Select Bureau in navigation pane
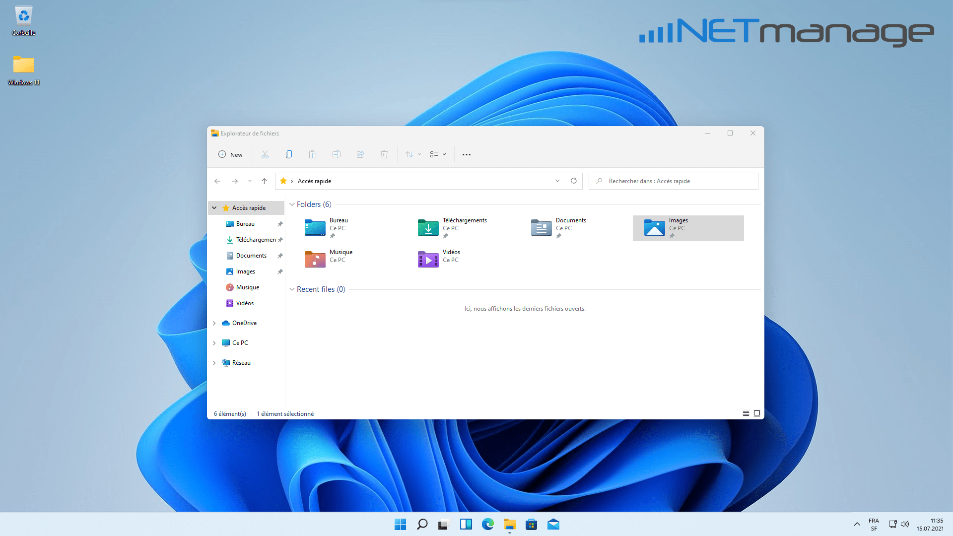Image resolution: width=953 pixels, height=536 pixels. click(x=245, y=224)
